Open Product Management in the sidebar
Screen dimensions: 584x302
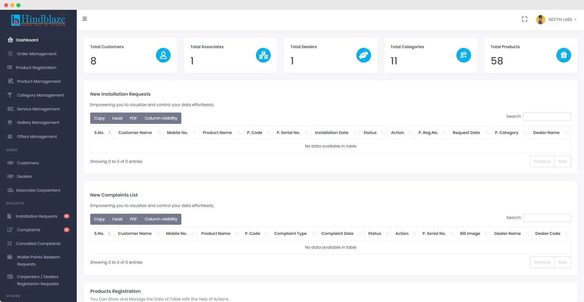39,81
